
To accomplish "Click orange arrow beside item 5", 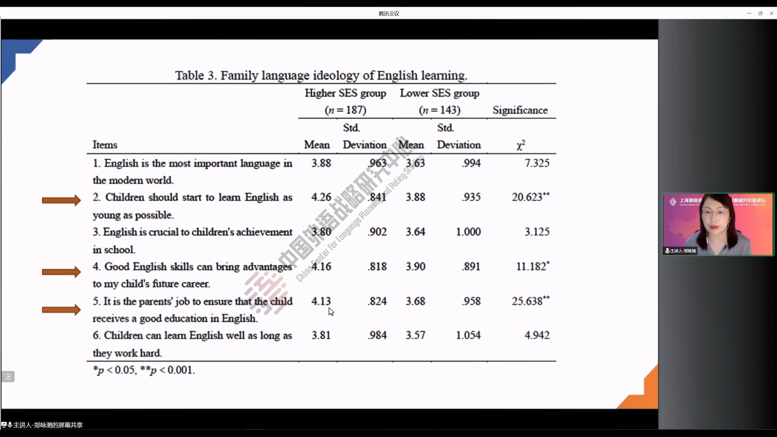I will pos(61,310).
